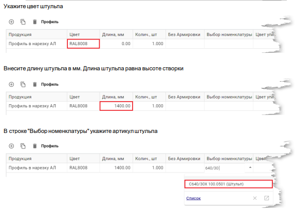Click the 1.000 quantity cell in first table

149,44
